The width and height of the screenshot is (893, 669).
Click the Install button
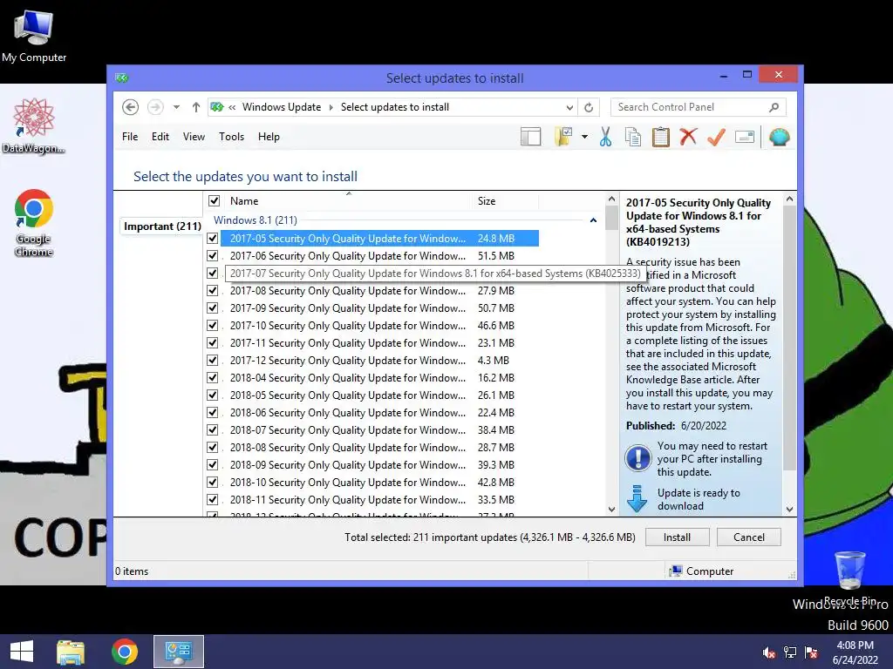tap(677, 537)
